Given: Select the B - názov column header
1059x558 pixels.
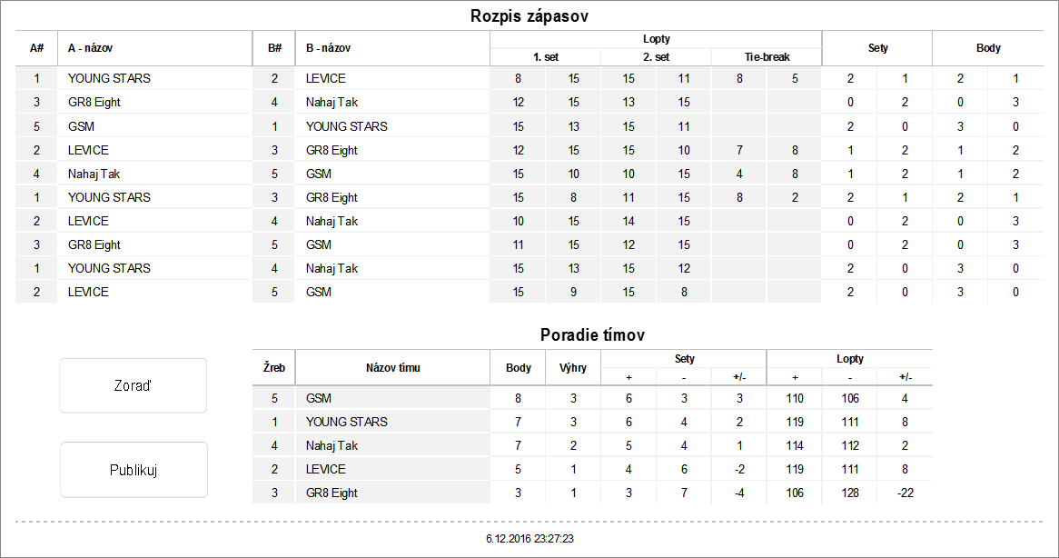Looking at the screenshot, I should coord(328,48).
